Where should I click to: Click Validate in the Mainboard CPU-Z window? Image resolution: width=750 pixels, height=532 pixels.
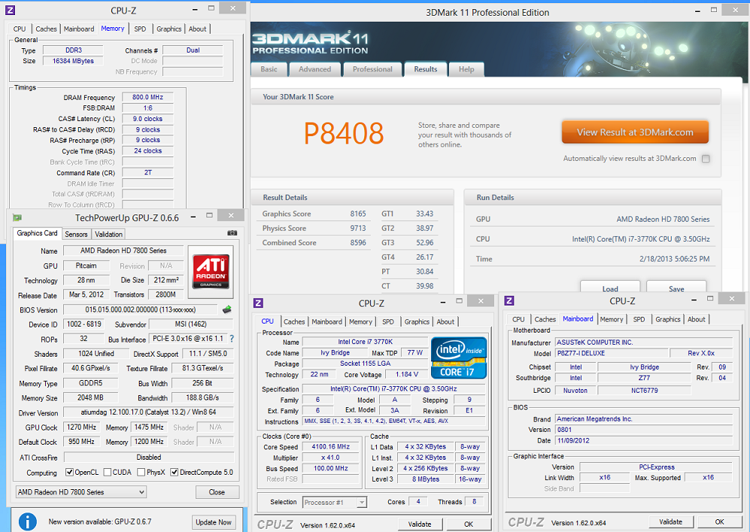click(x=670, y=522)
